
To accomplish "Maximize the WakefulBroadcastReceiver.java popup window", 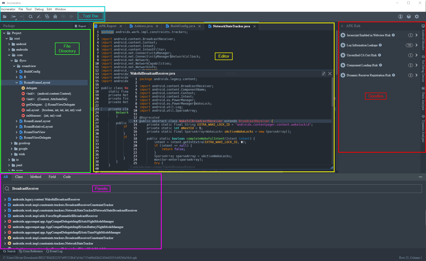I will tap(324, 74).
